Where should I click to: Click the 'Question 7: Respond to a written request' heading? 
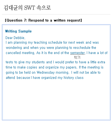[43, 20]
